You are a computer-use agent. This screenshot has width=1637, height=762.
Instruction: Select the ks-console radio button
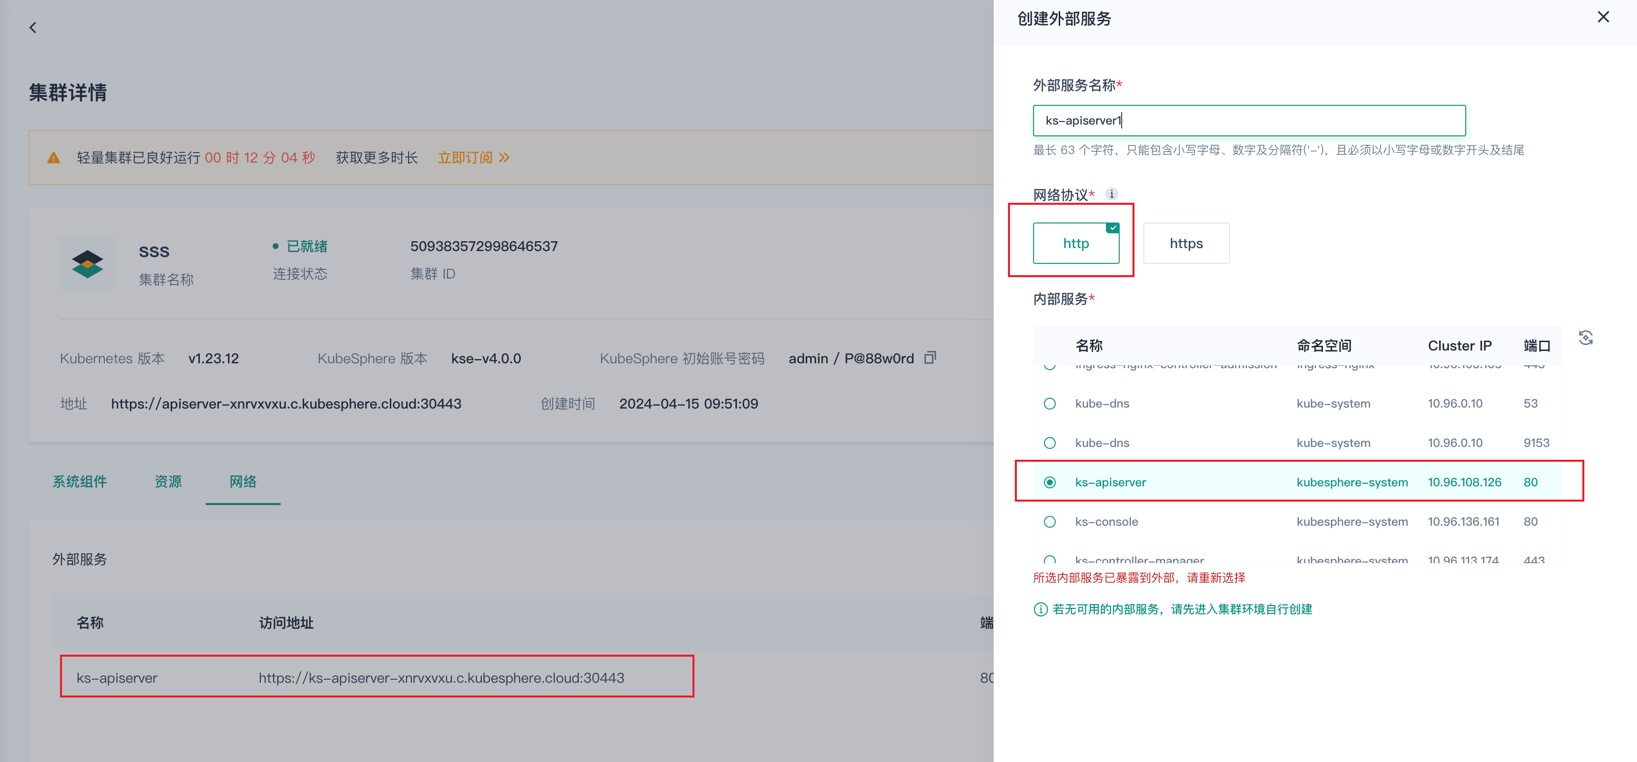[x=1050, y=522]
